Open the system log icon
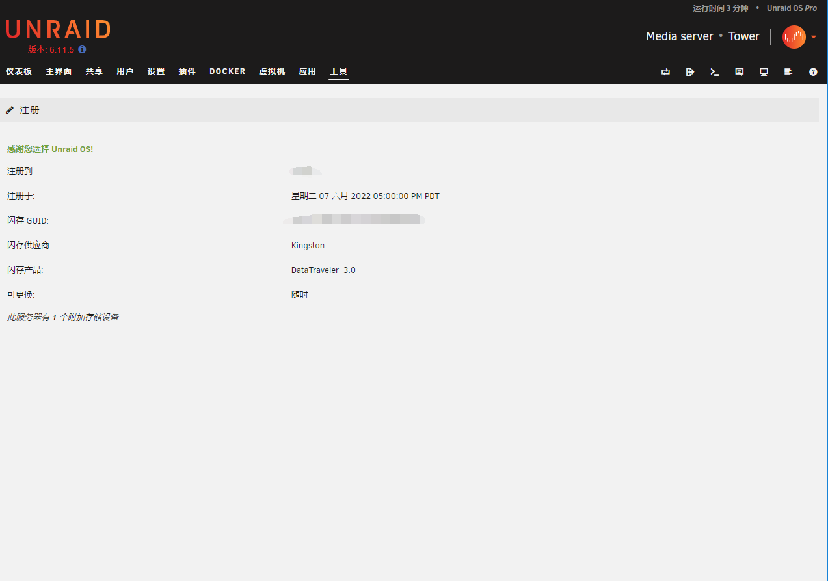 788,72
